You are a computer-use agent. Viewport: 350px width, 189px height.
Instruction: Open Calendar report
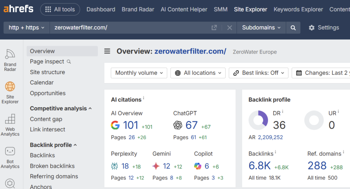click(42, 83)
